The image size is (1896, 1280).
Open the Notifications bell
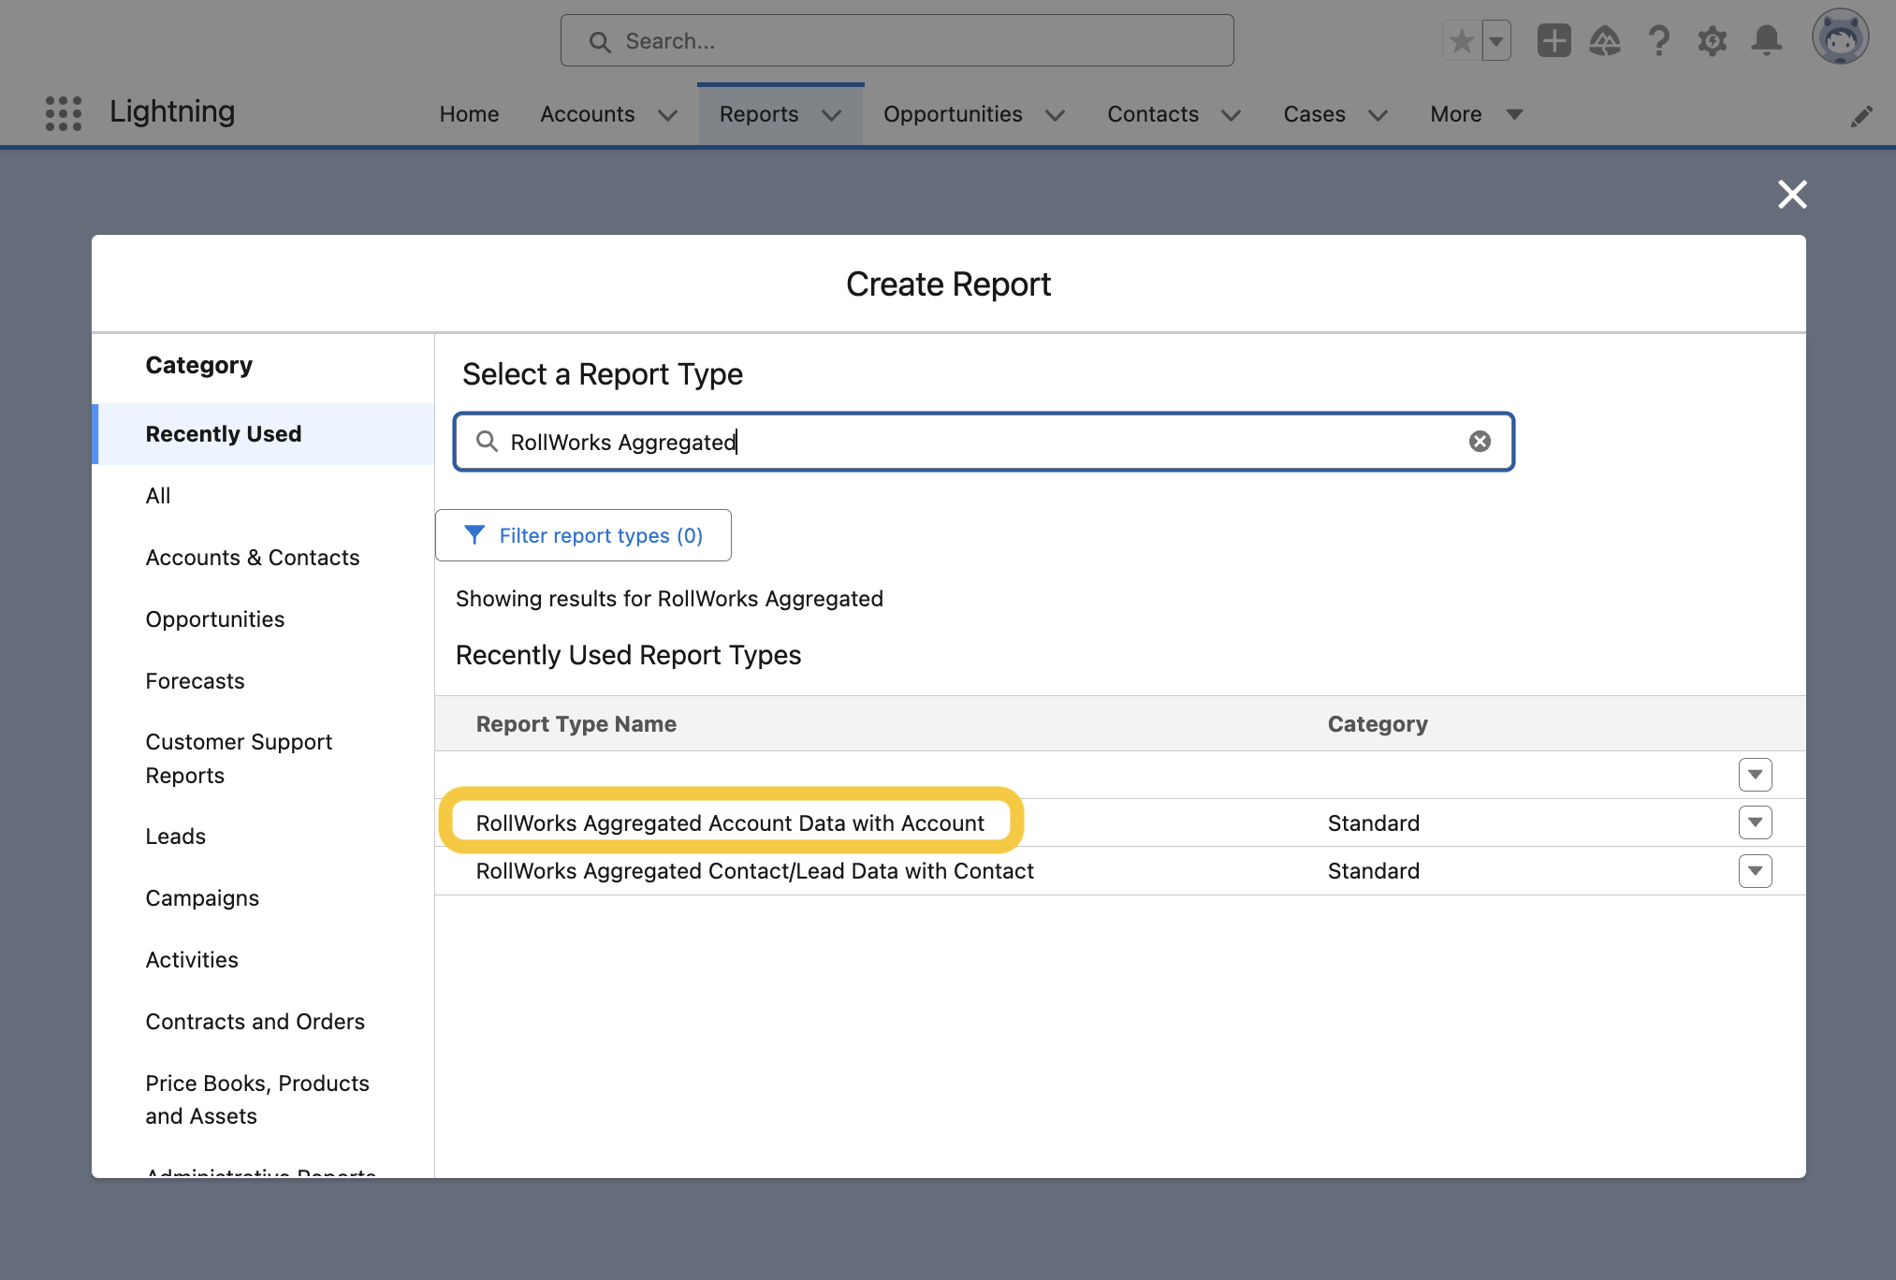pyautogui.click(x=1767, y=41)
